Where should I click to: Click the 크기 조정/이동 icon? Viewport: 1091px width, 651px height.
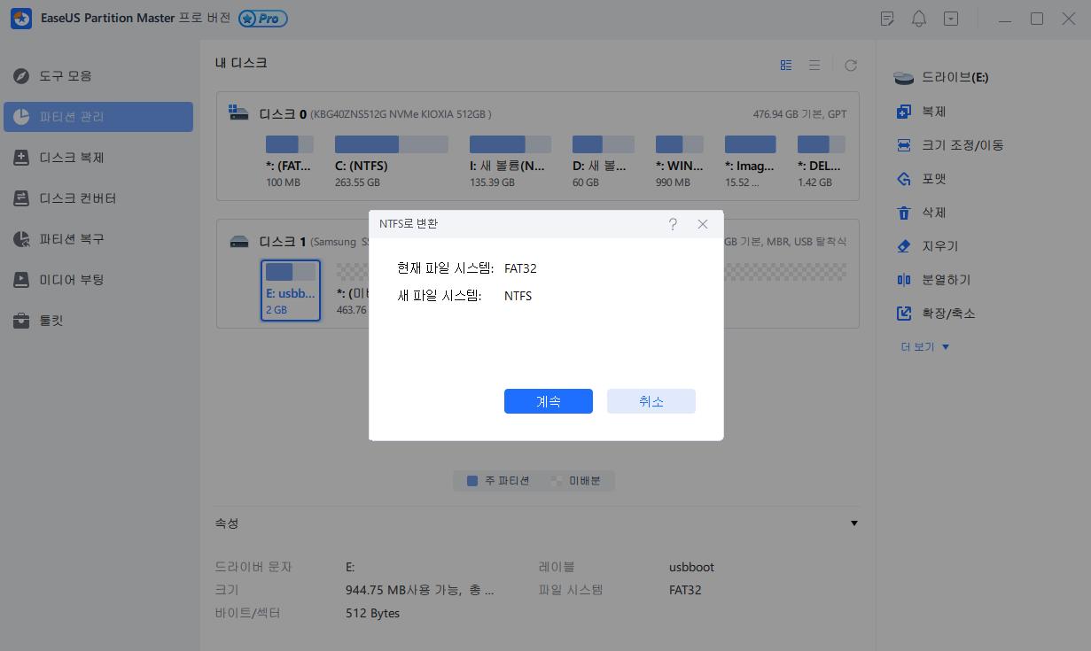pyautogui.click(x=903, y=144)
